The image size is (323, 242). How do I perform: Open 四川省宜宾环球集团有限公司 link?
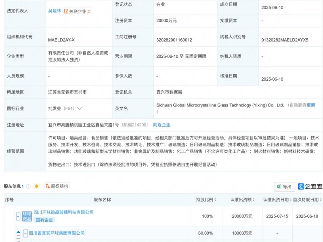(x=57, y=233)
